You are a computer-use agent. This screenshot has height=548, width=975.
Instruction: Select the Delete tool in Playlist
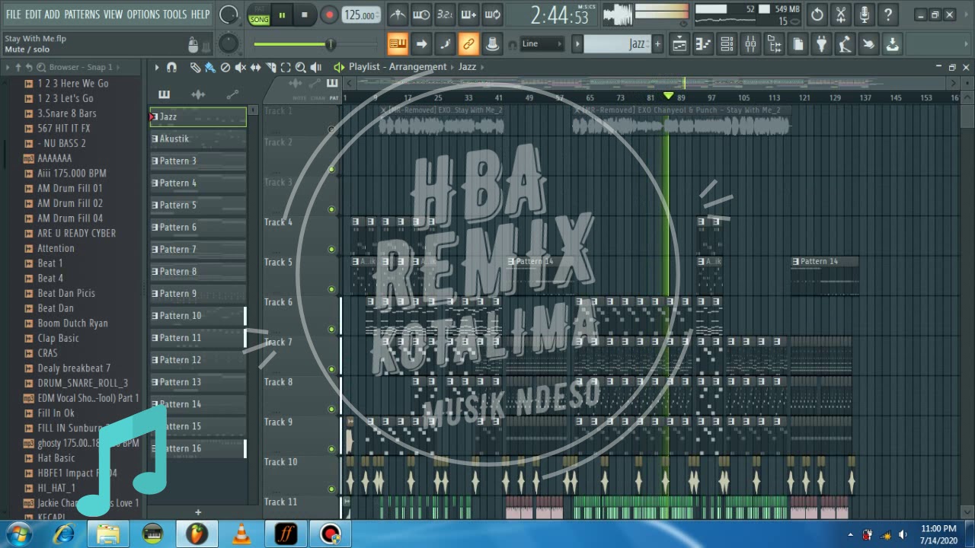point(225,67)
